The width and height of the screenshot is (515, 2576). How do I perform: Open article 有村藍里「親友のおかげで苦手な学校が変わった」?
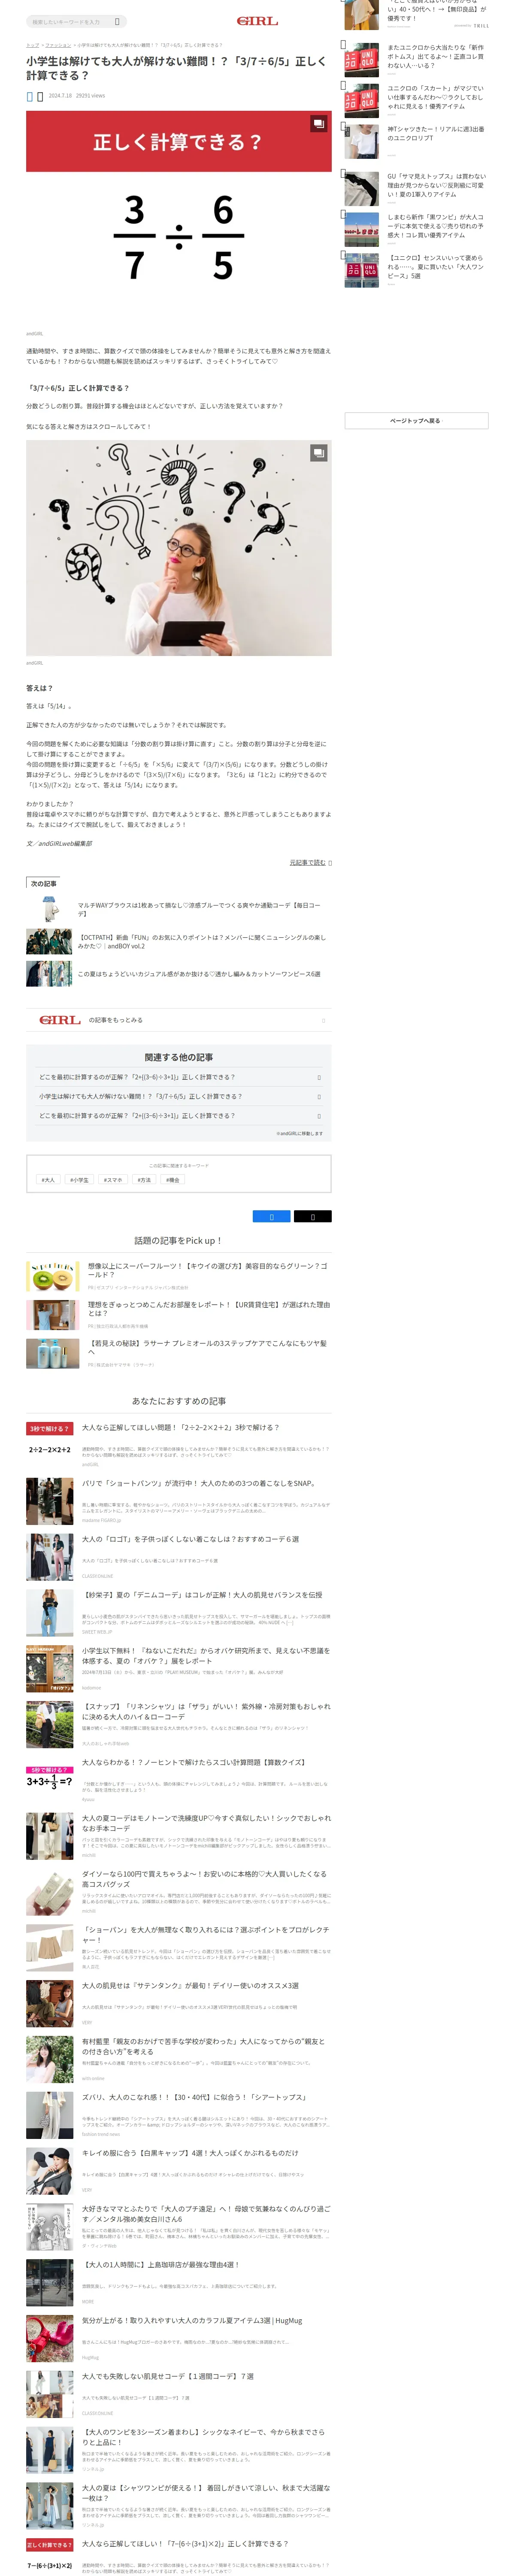click(x=203, y=2046)
